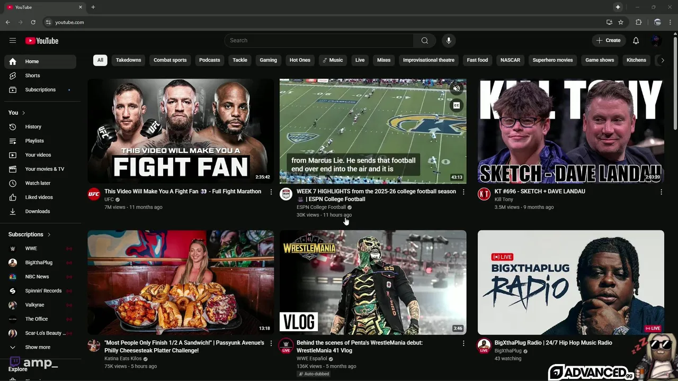The height and width of the screenshot is (381, 678).
Task: Open the Kill Tony channel avatar
Action: coord(484,194)
